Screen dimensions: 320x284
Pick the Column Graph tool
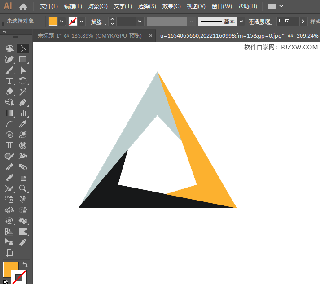click(x=23, y=113)
